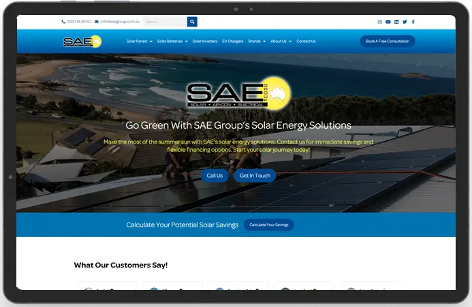The width and height of the screenshot is (472, 307).
Task: Expand the Solar Panels dropdown menu
Action: [x=140, y=42]
